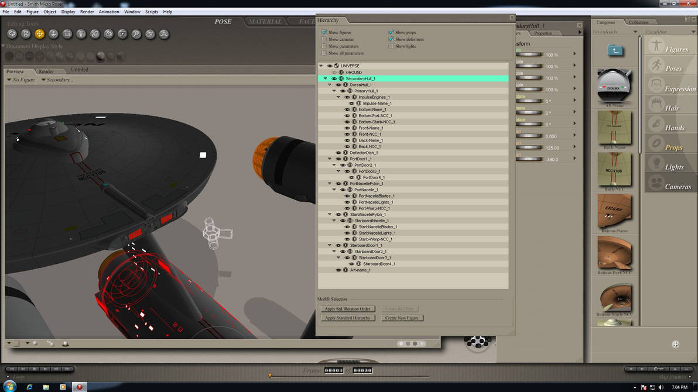698x392 pixels.
Task: Switch to the Render tab
Action: coord(46,71)
